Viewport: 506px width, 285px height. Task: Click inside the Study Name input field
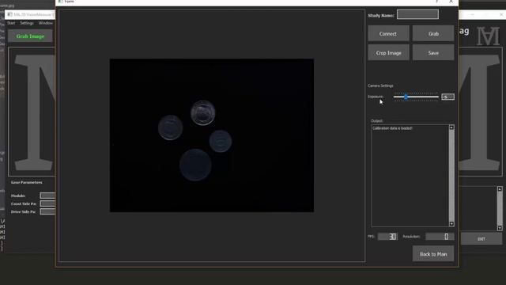[x=417, y=14]
